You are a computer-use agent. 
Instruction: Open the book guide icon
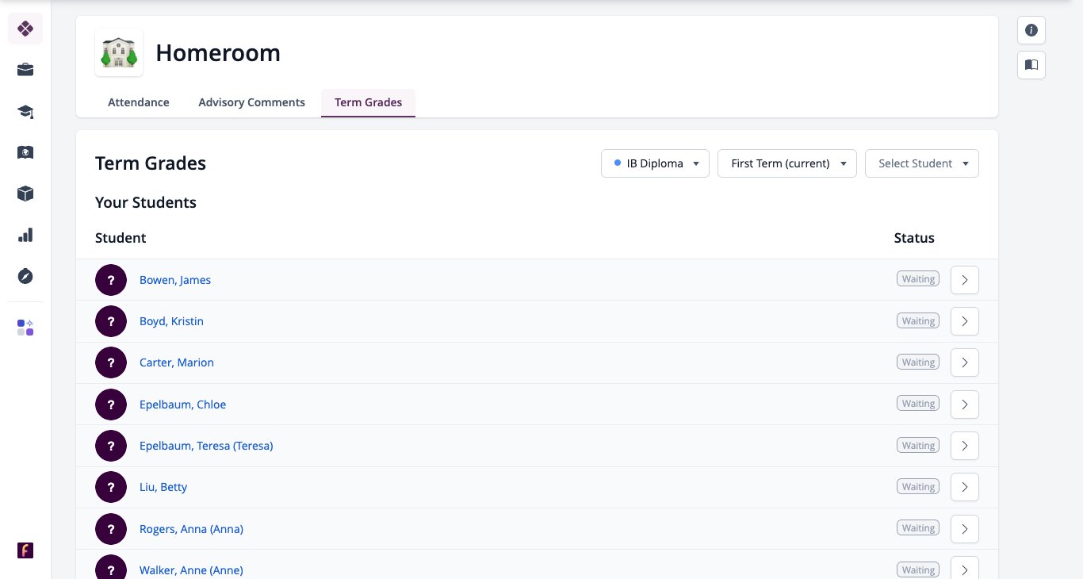[x=1031, y=65]
